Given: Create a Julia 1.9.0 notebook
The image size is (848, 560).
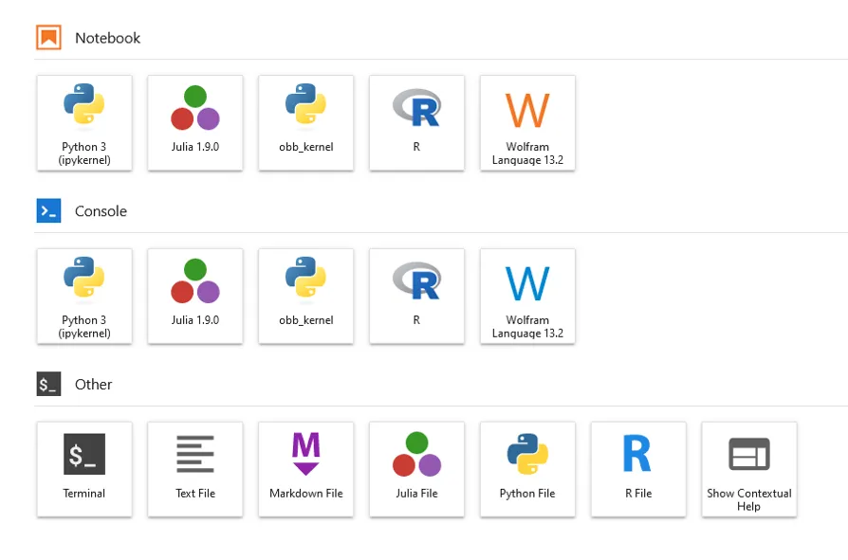Looking at the screenshot, I should pos(195,123).
